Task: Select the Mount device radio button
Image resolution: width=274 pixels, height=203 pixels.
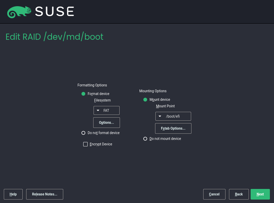Action: tap(145, 99)
